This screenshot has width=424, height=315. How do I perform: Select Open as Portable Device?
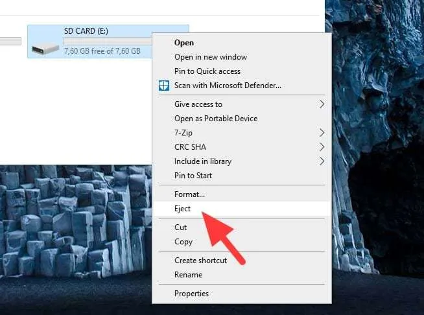(242, 119)
